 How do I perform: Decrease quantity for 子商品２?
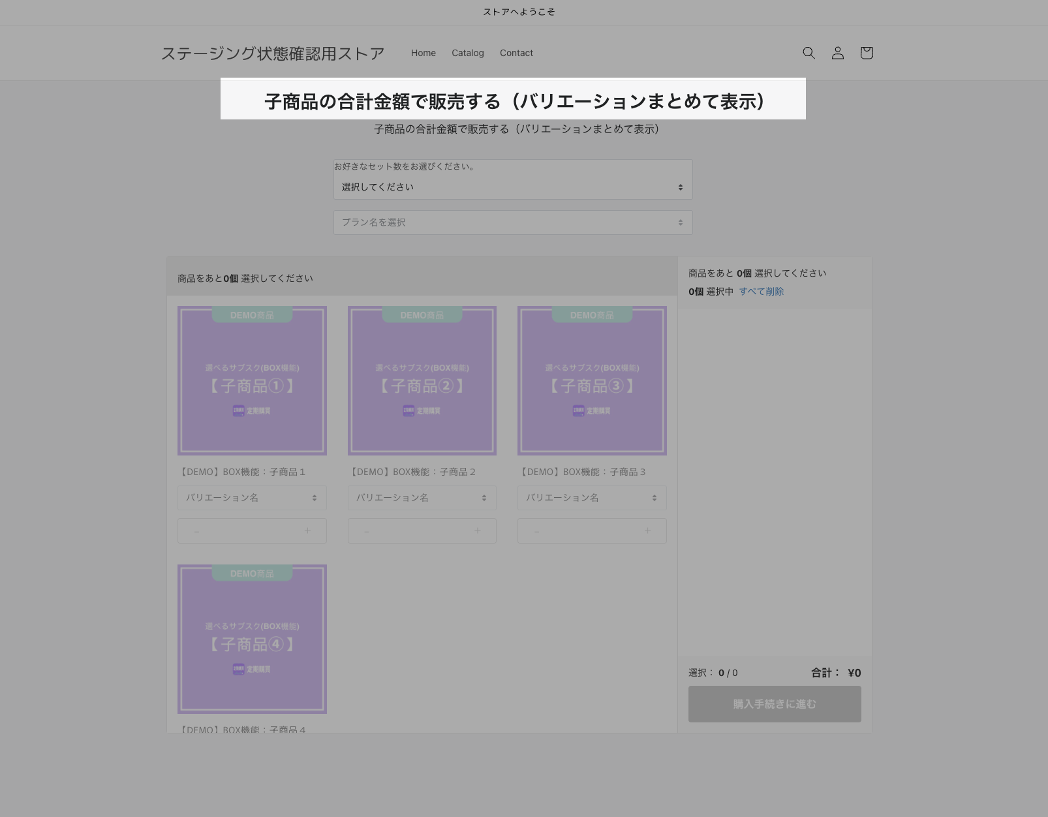tap(367, 531)
